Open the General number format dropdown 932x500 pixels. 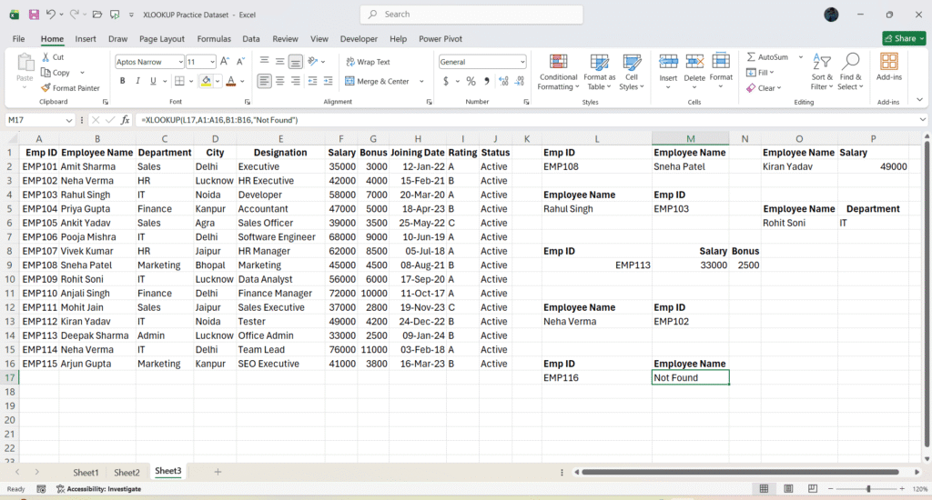(522, 62)
